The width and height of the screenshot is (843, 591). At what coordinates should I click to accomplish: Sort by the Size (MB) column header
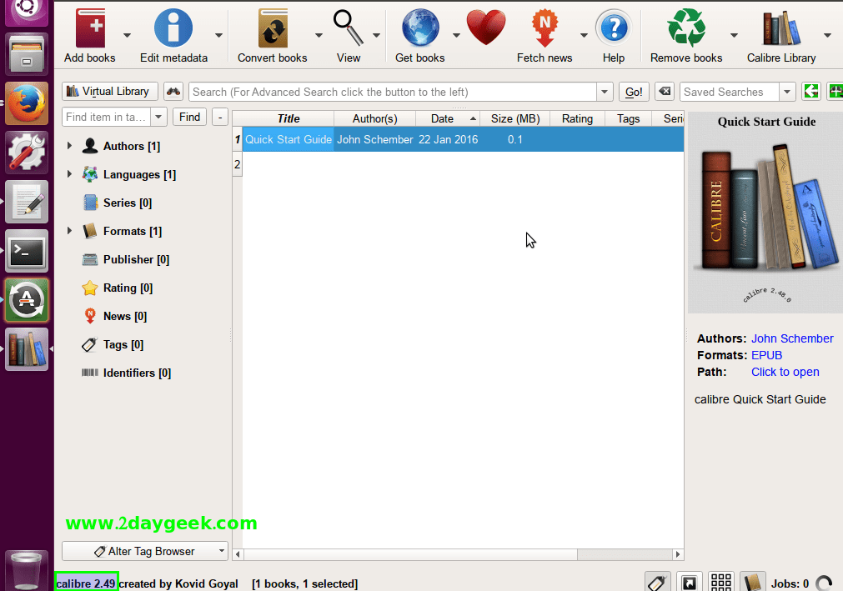point(515,118)
